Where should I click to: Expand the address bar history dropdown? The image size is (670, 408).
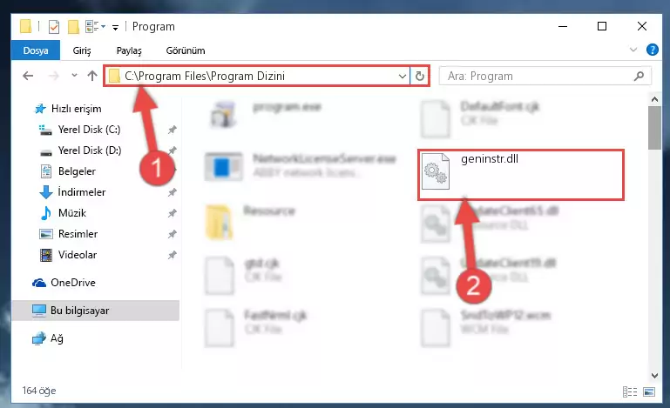click(402, 76)
